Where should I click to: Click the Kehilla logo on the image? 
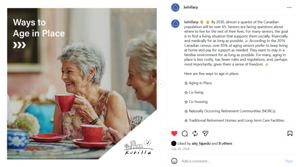(138, 147)
